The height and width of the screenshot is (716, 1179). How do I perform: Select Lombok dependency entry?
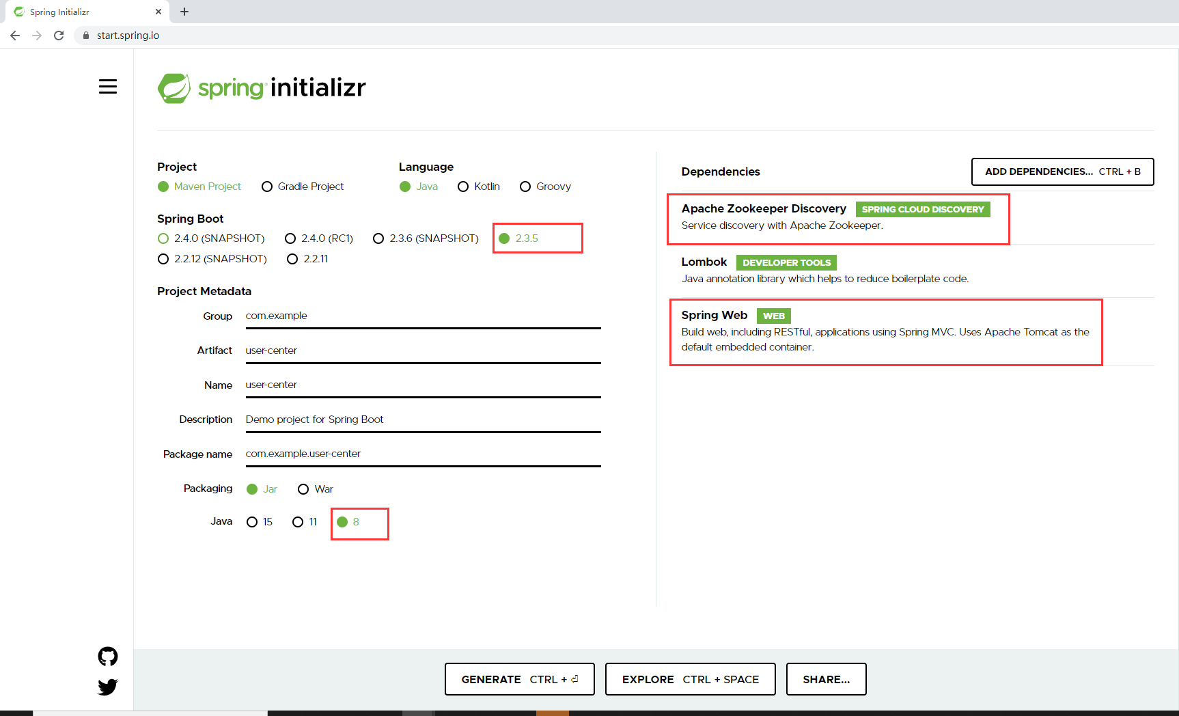point(917,271)
